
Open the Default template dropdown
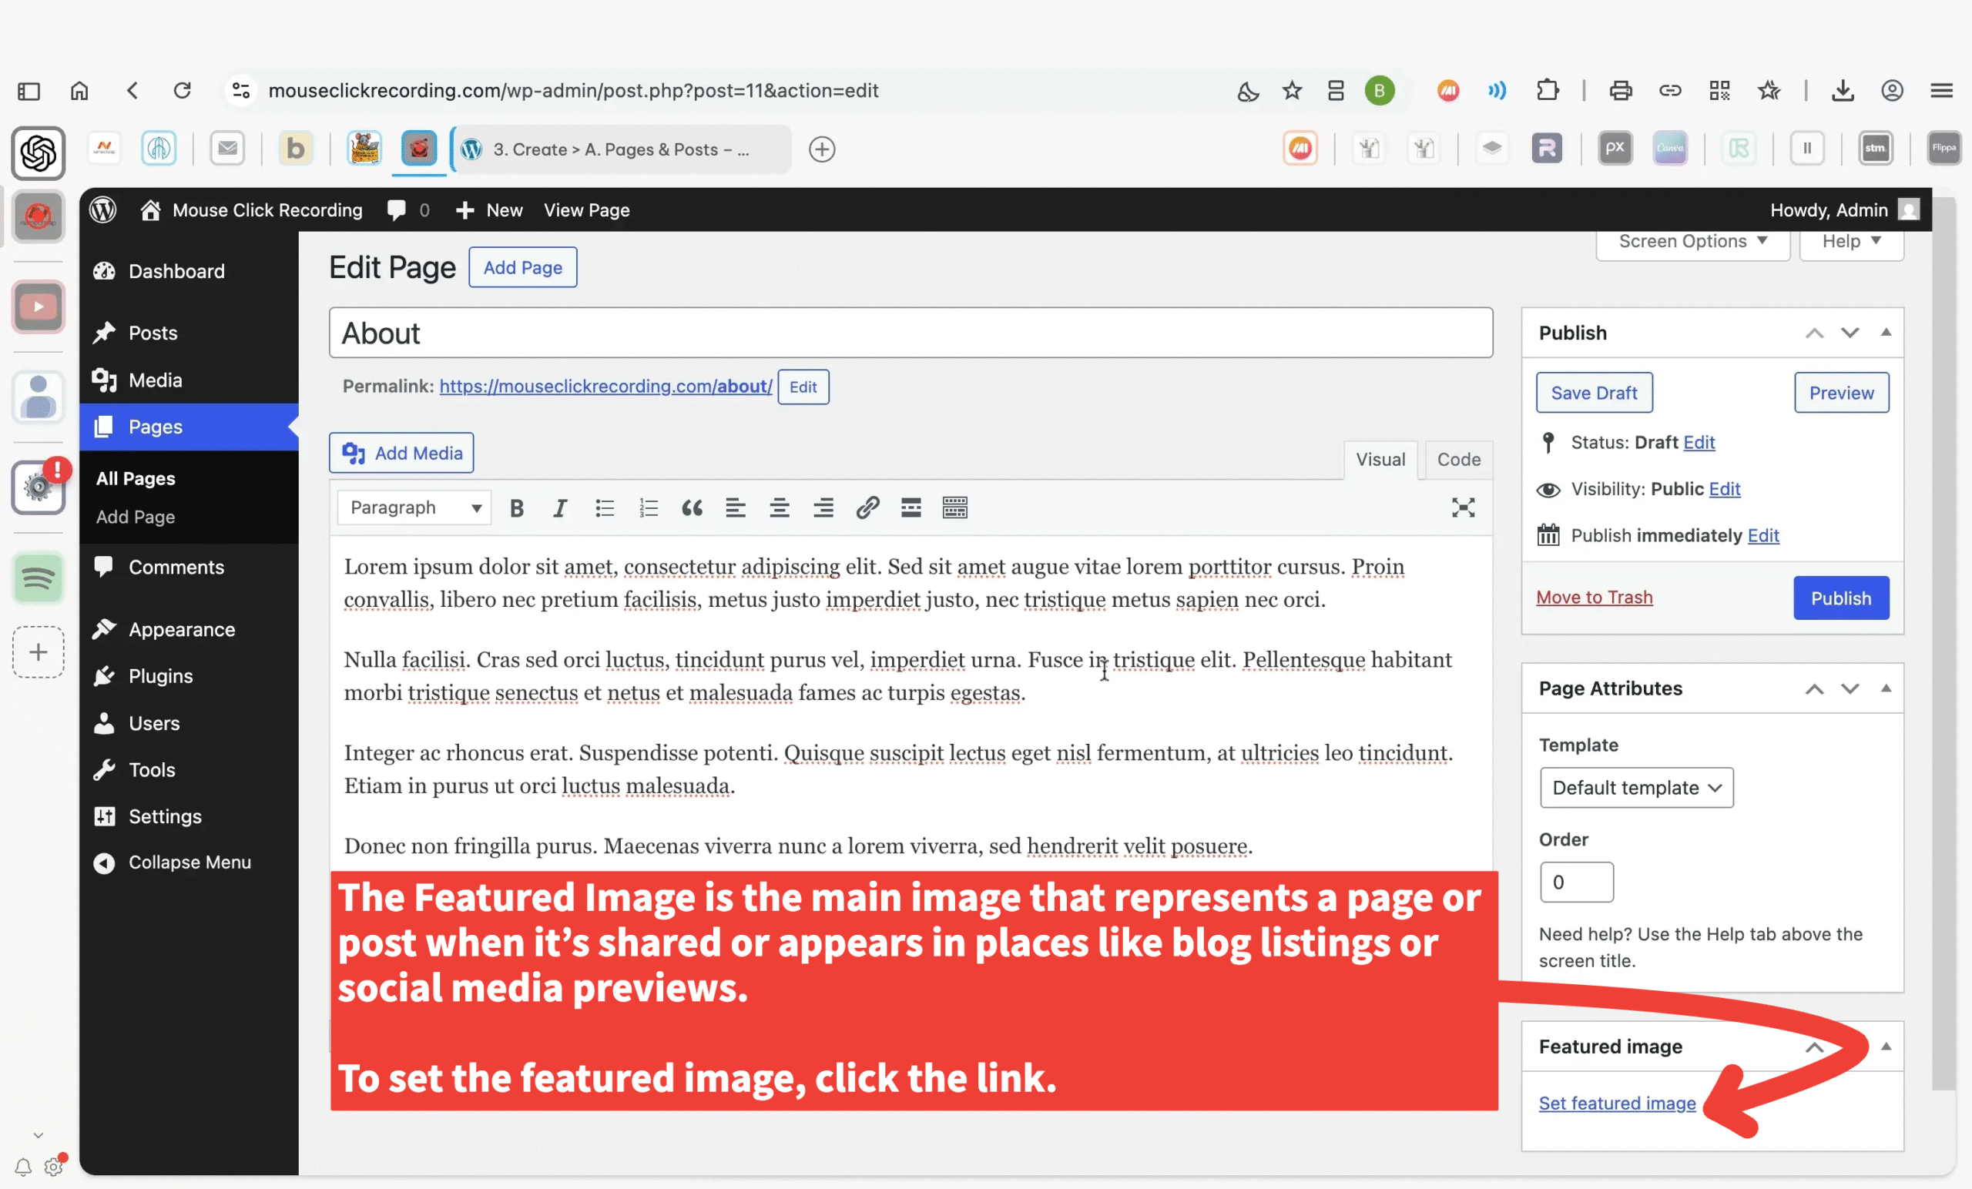tap(1636, 788)
